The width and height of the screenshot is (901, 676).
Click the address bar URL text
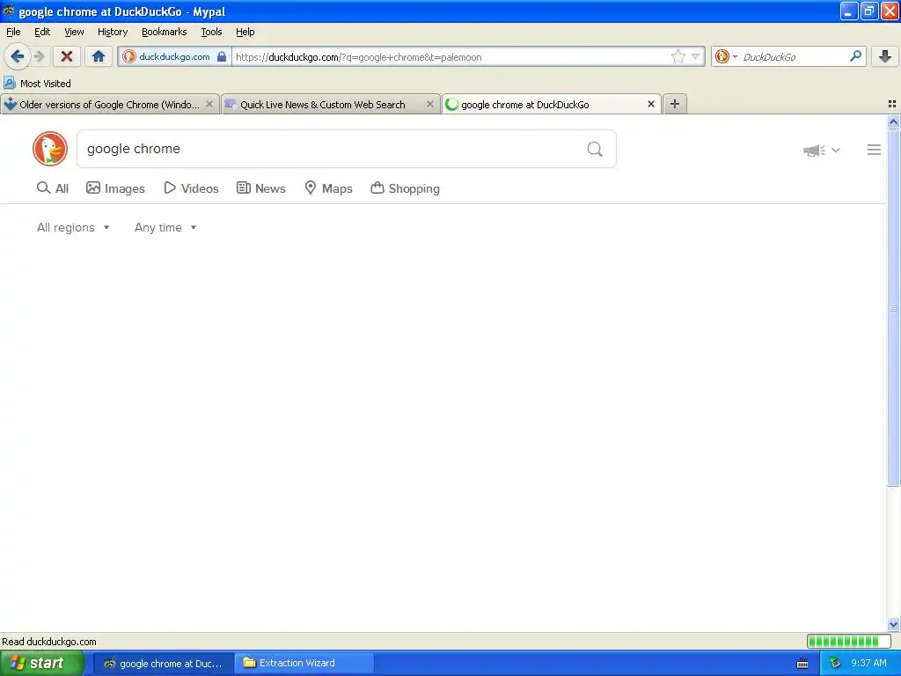click(359, 57)
